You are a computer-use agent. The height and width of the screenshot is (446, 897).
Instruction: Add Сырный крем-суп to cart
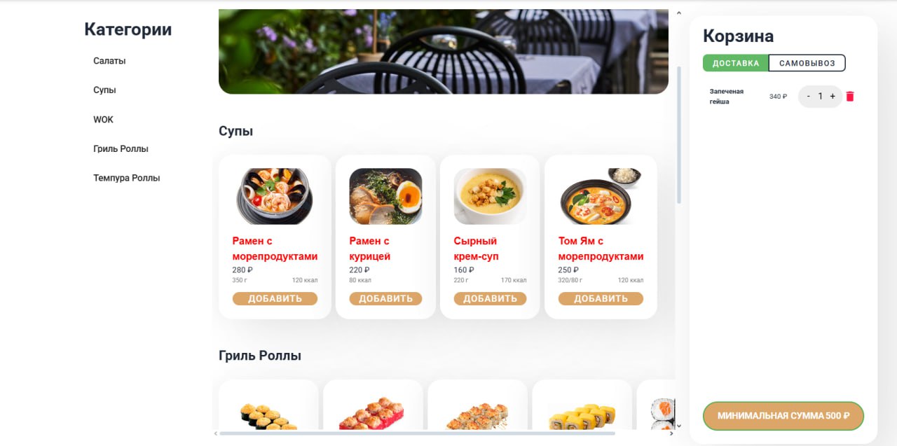490,299
